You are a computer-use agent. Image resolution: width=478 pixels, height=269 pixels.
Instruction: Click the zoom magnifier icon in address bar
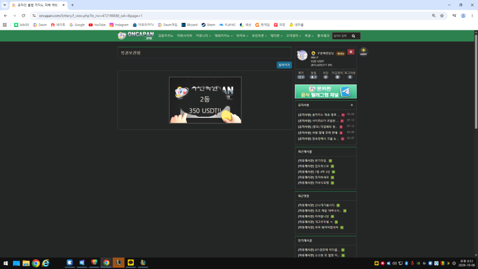[x=433, y=15]
